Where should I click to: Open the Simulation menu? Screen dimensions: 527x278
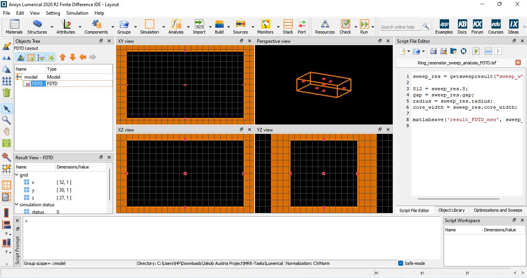point(77,13)
